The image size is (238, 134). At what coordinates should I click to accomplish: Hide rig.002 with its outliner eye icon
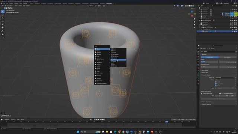(x=232, y=31)
